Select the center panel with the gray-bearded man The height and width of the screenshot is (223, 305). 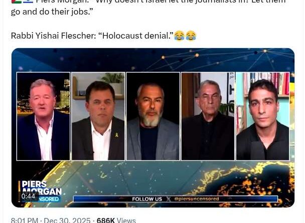[x=153, y=116]
